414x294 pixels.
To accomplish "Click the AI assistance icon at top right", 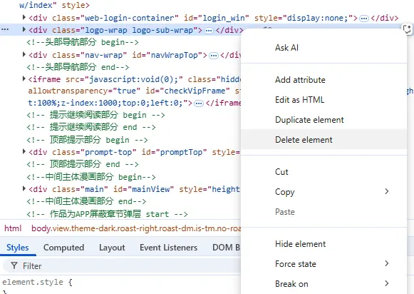I will click(x=408, y=29).
